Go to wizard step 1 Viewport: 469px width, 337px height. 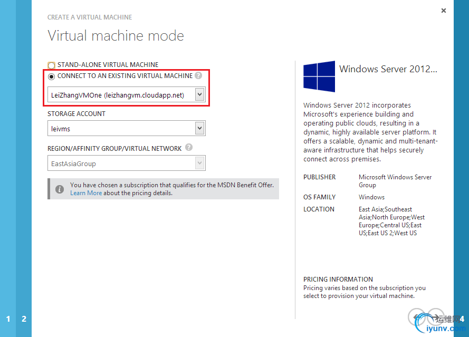(x=8, y=319)
